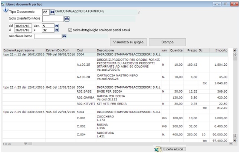Viewport: 240px width, 153px height.
Task: Open binoculars lookup for solo chiave ricerca
Action: click(x=65, y=36)
